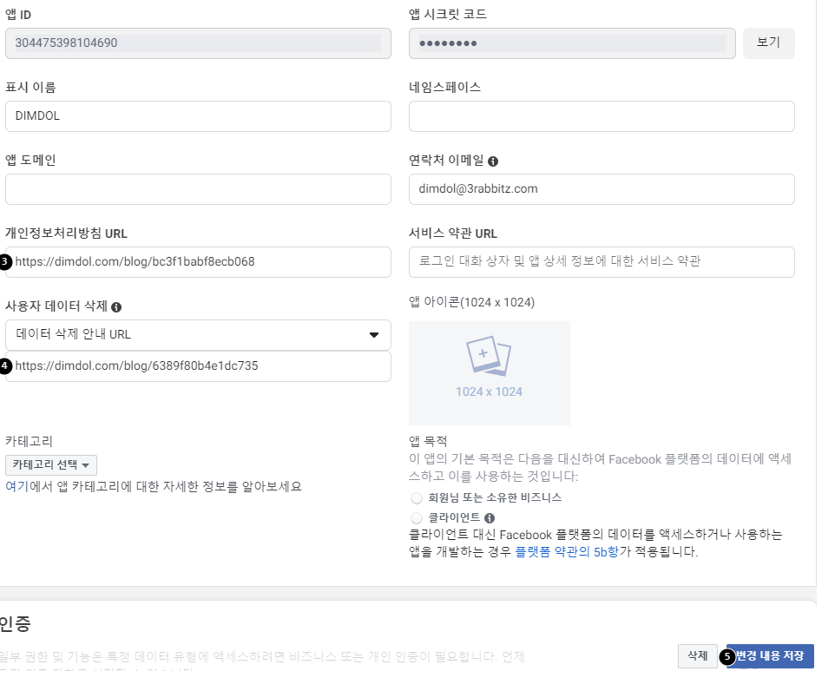This screenshot has width=835, height=691.
Task: Select the 클라이언트 radio option
Action: pos(417,518)
